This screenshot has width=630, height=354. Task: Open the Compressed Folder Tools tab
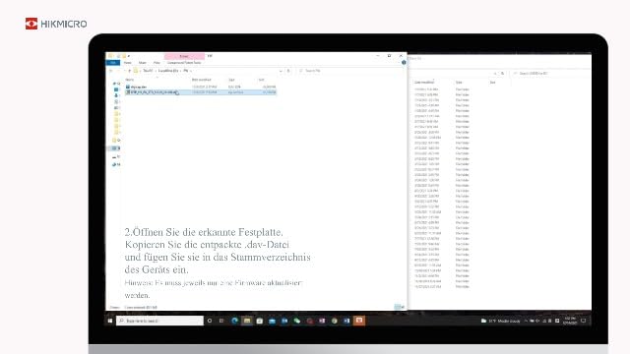point(184,63)
